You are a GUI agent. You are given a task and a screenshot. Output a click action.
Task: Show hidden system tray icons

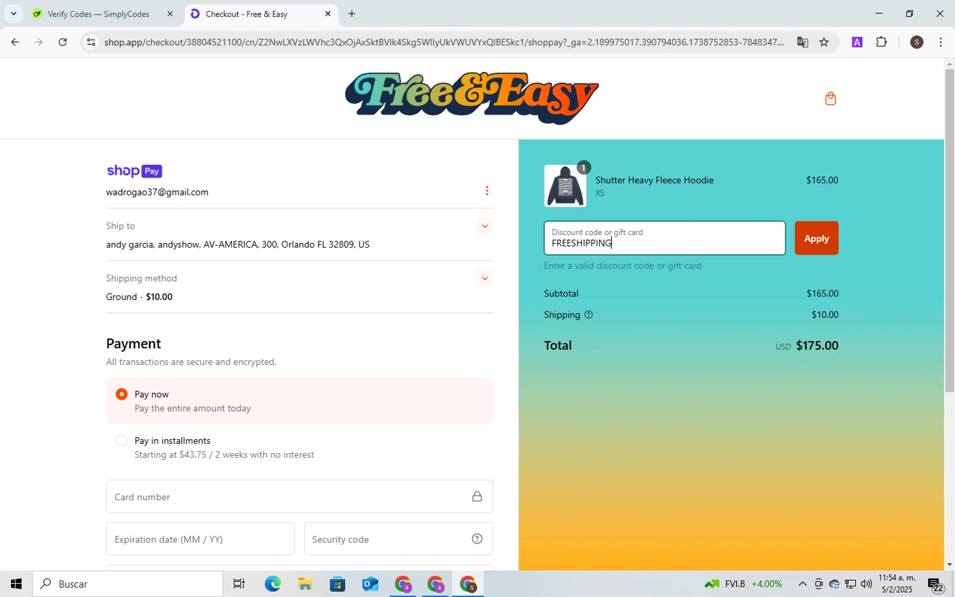pos(802,584)
